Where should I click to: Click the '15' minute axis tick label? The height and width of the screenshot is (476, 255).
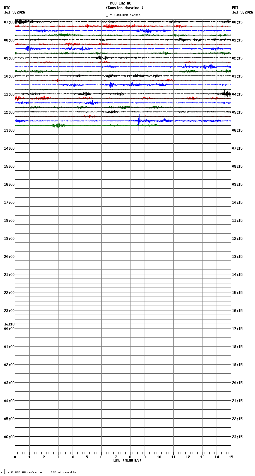coord(231,457)
